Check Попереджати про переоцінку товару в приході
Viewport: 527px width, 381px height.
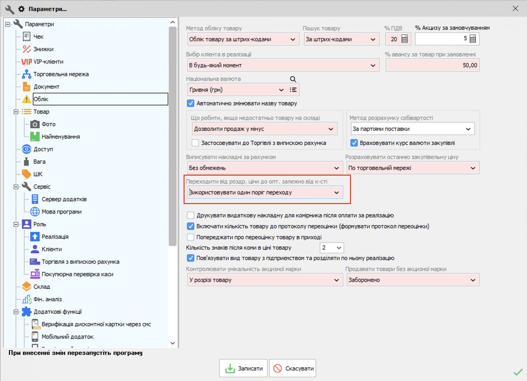(x=191, y=237)
